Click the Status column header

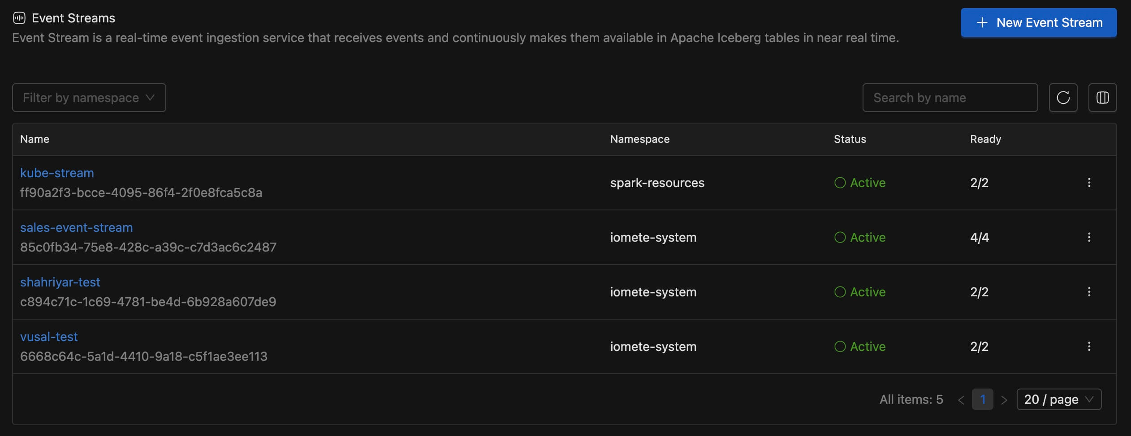[850, 139]
